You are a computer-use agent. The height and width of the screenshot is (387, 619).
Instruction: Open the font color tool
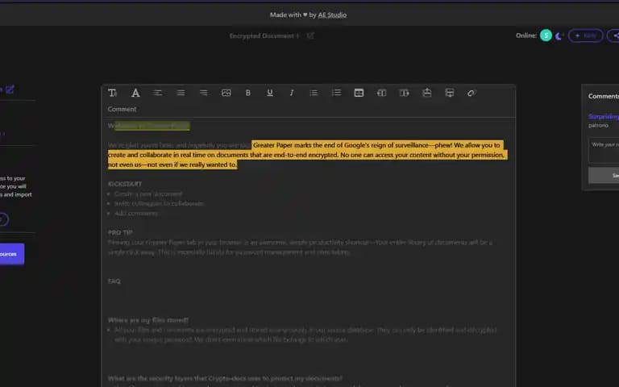tap(135, 93)
